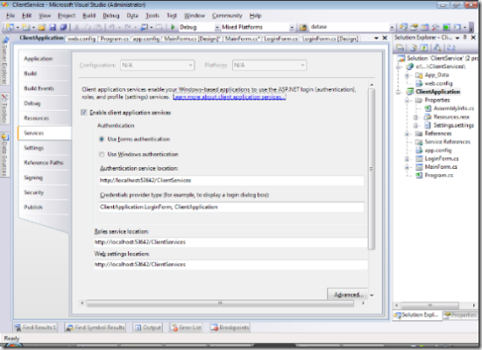Click the Navigate Backward toolbar icon

[145, 27]
